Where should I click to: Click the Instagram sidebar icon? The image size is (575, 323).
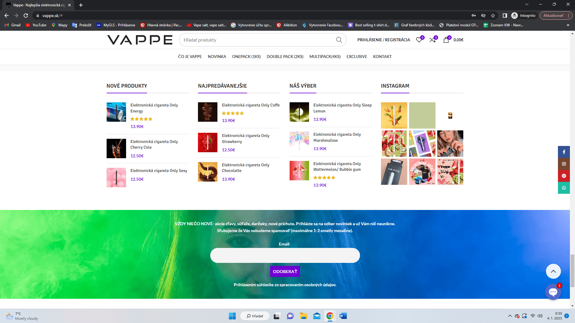(x=564, y=164)
